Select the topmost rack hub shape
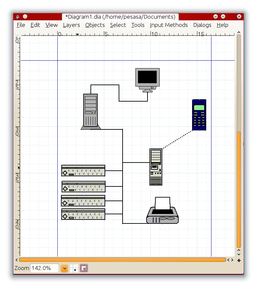257x288 pixels. point(83,171)
